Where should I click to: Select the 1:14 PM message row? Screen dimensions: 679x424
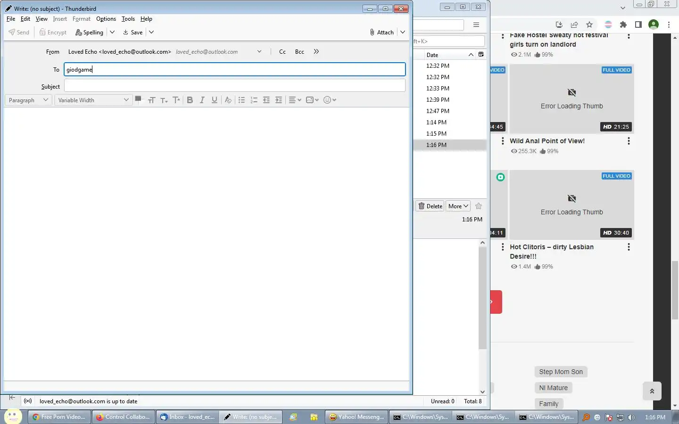coord(450,122)
